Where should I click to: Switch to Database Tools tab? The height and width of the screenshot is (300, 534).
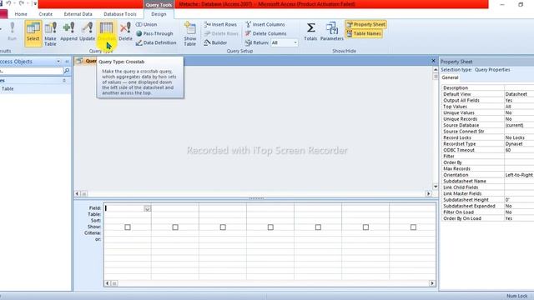click(x=120, y=14)
